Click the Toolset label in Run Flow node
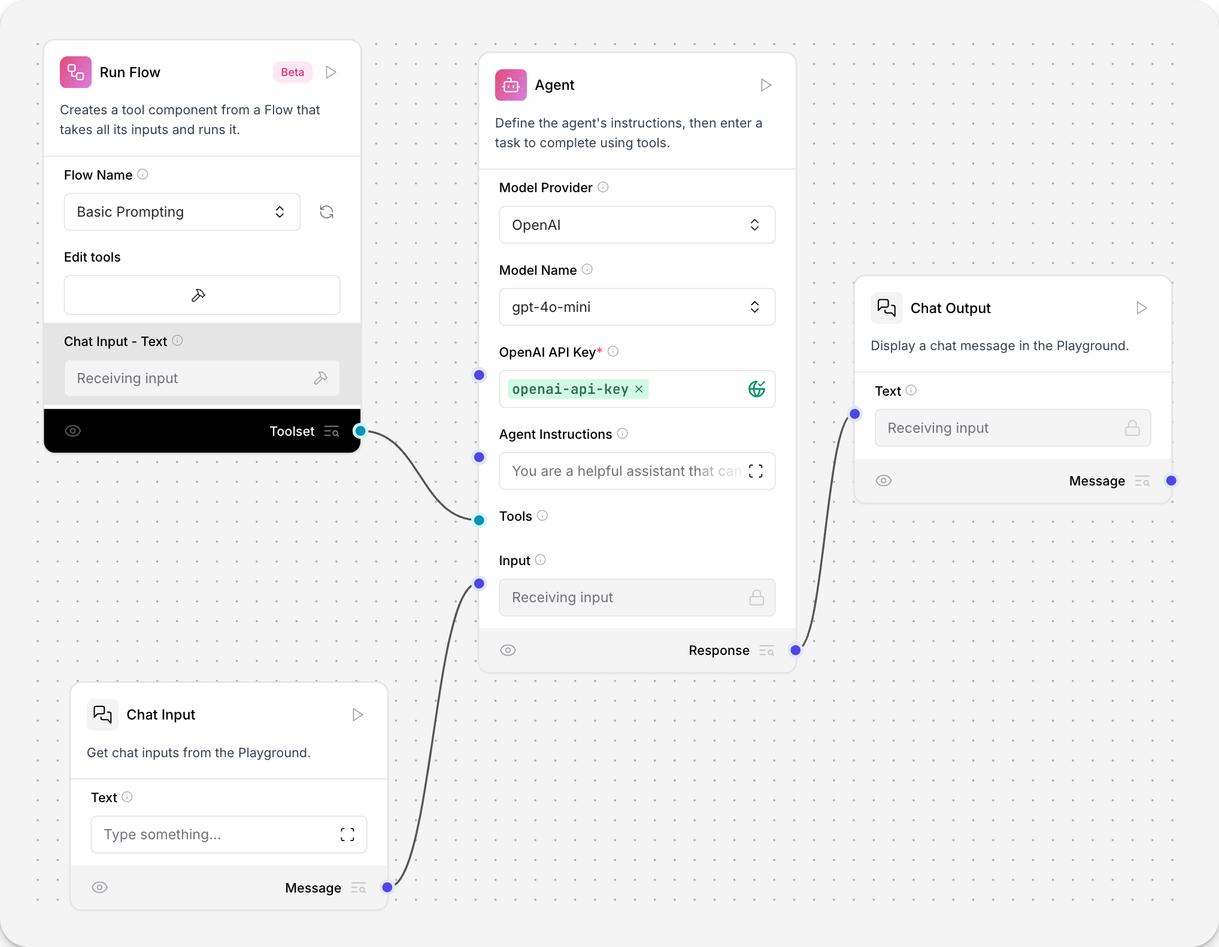This screenshot has width=1219, height=947. click(x=291, y=430)
